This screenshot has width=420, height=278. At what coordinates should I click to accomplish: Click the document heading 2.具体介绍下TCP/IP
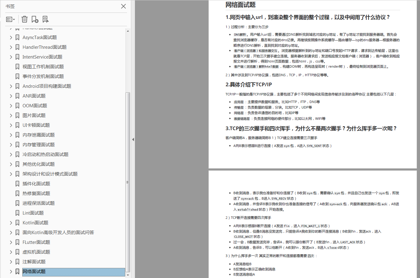[x=248, y=84]
